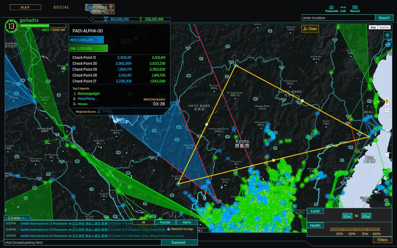The height and width of the screenshot is (248, 397).
Task: Click the map zoom-out minus icon
Action: (386, 155)
